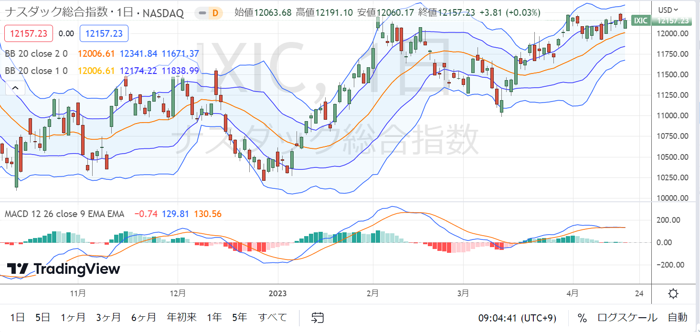Click the TradingView logo
Screen dimensions: 700x332
pos(64,269)
